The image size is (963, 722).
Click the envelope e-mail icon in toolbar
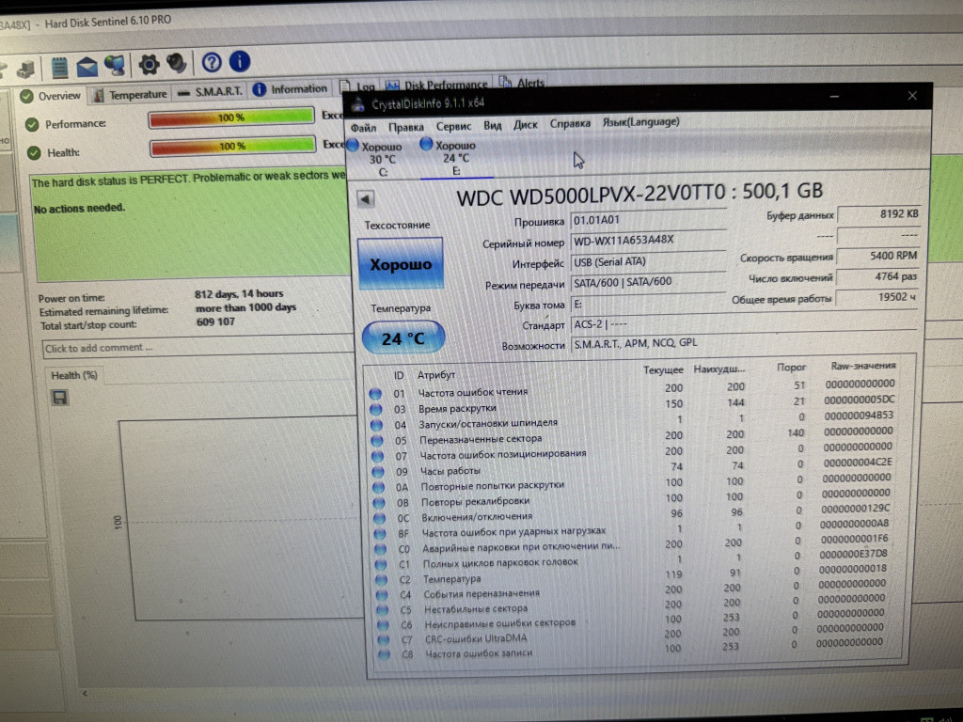87,66
